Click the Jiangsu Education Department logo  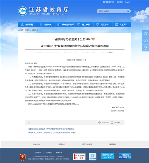coord(23,11)
